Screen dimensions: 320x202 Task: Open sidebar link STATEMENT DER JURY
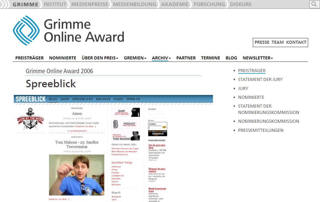(x=260, y=79)
